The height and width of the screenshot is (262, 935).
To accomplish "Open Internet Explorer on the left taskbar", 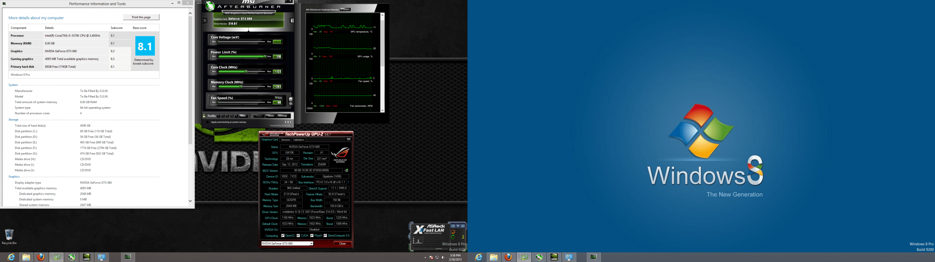I will (x=11, y=257).
